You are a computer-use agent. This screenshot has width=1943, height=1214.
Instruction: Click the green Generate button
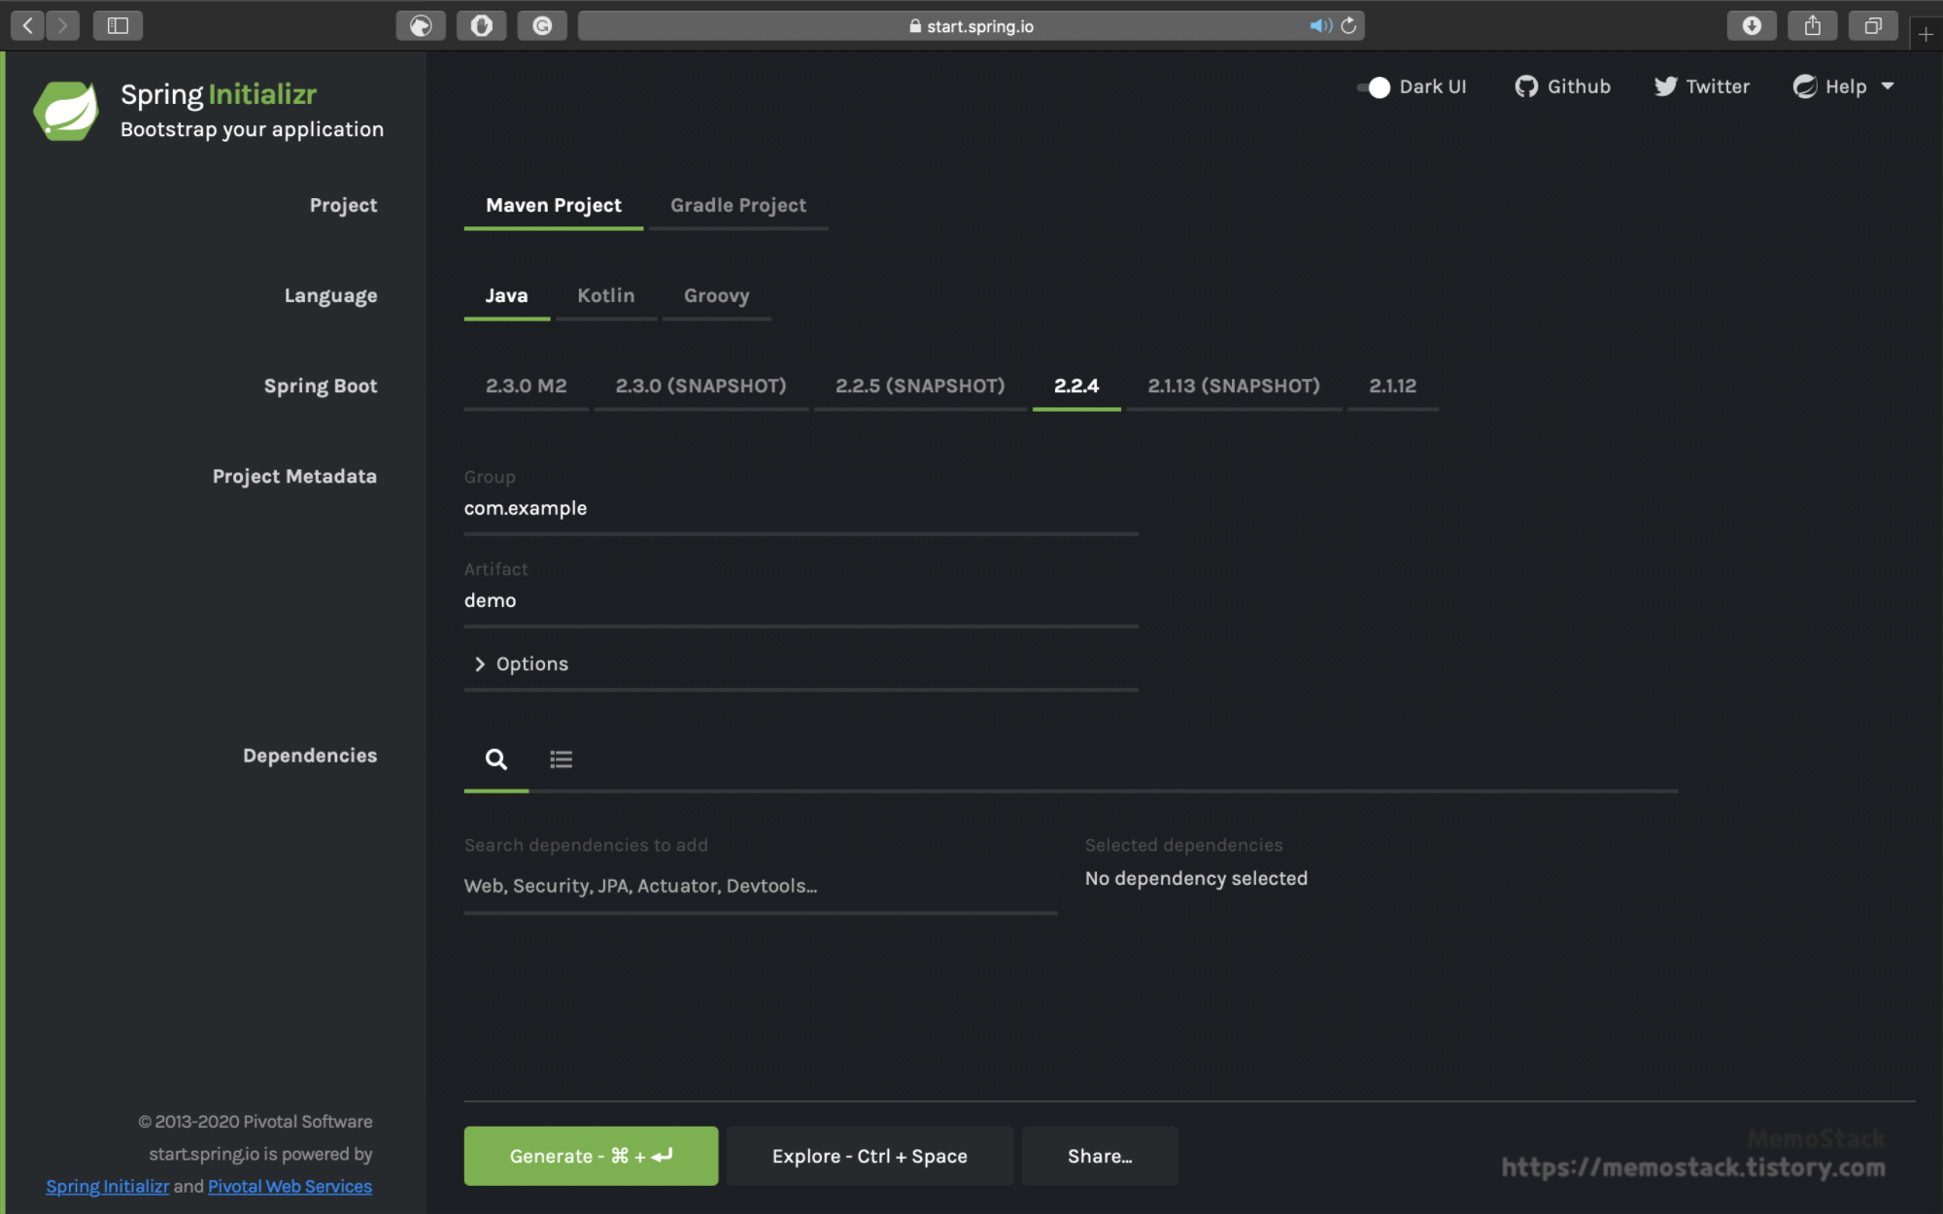591,1156
